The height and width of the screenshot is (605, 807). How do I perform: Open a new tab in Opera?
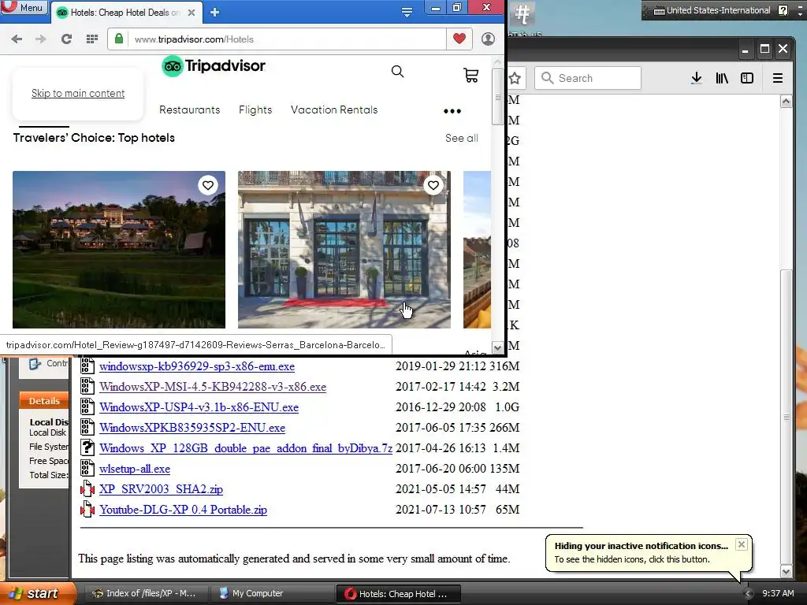214,13
